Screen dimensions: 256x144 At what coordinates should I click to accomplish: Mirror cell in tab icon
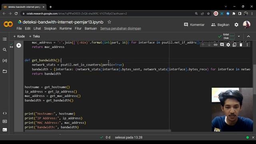point(234,44)
